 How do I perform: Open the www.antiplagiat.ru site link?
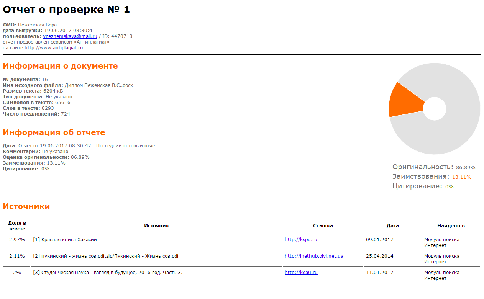point(54,48)
